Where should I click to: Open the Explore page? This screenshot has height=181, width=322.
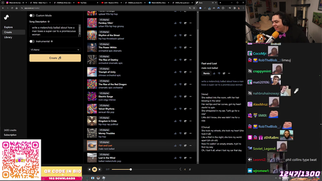(x=9, y=27)
